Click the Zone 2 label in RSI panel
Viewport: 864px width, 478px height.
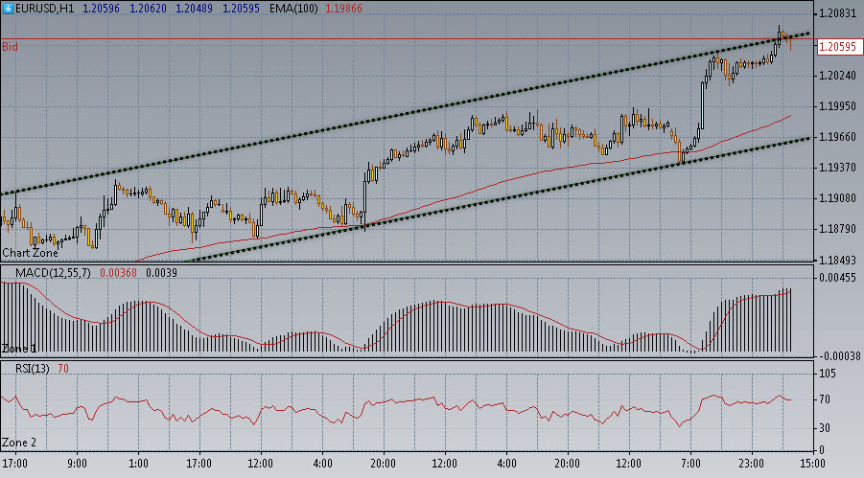coord(19,443)
